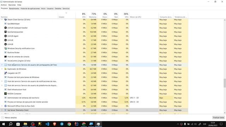The height and width of the screenshot is (127, 226).
Task: Click the Administrador de ventanas del escritorio icon
Action: tap(6, 98)
